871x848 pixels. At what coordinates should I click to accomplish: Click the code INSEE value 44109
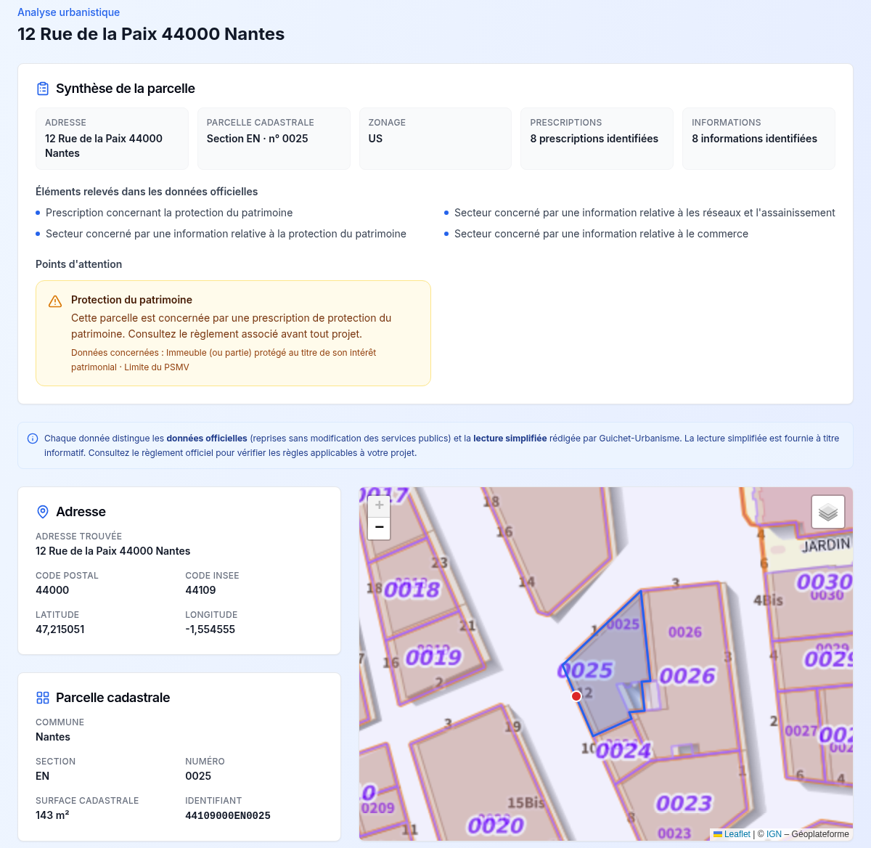pyautogui.click(x=200, y=590)
